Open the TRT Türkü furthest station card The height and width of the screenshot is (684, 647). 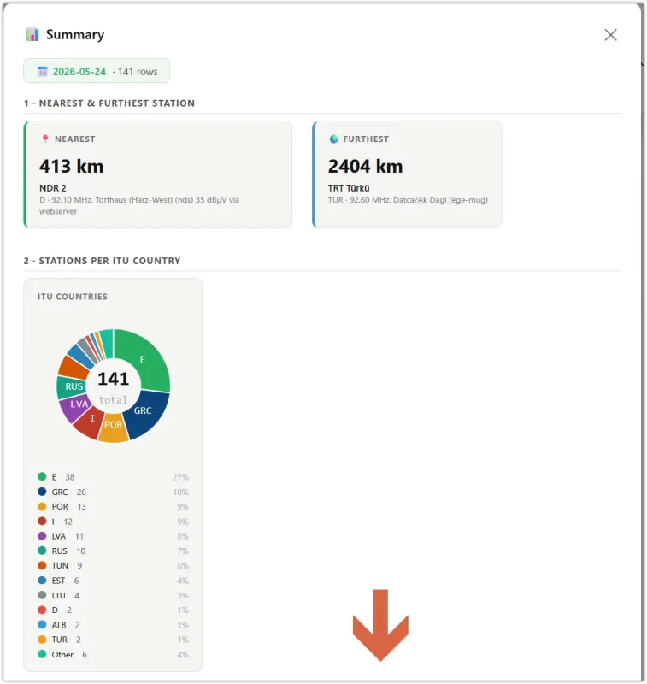coord(407,174)
